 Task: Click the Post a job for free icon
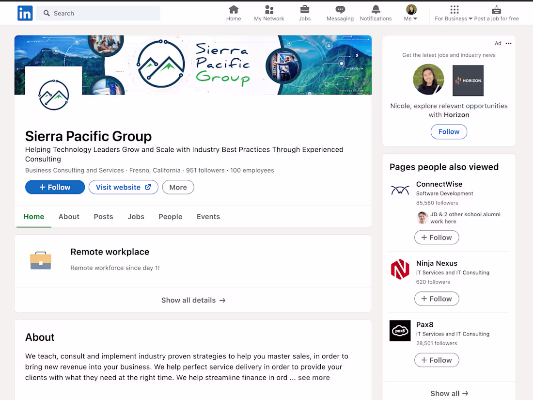(x=496, y=10)
